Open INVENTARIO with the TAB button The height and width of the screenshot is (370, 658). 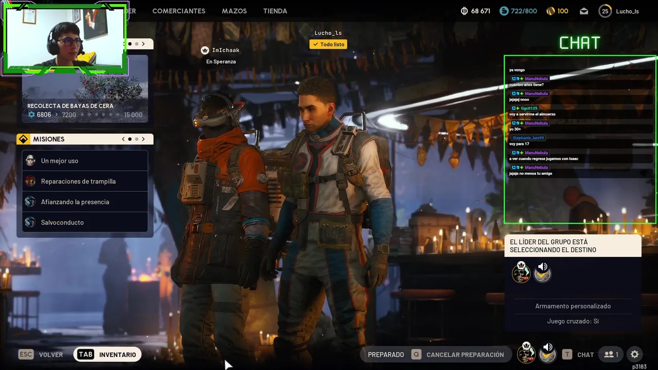(x=107, y=355)
